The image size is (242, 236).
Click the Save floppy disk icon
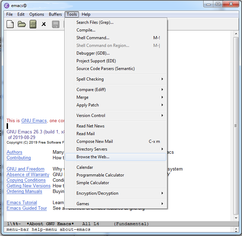pos(56,24)
